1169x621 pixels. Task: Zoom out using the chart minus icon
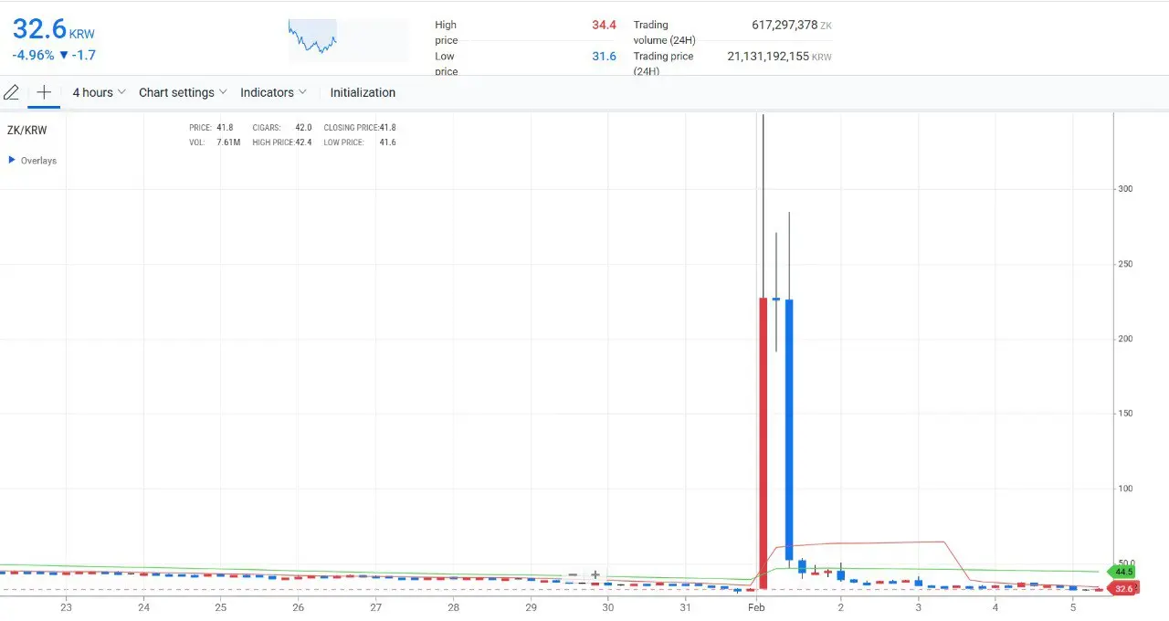(x=573, y=575)
